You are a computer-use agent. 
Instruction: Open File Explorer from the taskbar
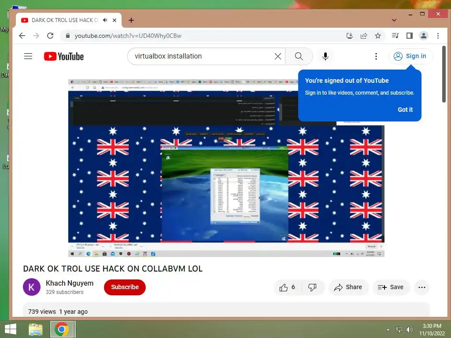pos(35,329)
